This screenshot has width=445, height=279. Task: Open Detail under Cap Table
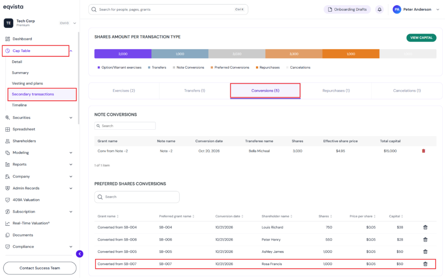[17, 62]
